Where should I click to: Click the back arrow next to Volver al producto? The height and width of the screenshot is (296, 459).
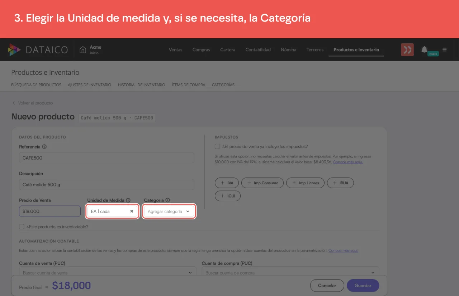point(14,103)
